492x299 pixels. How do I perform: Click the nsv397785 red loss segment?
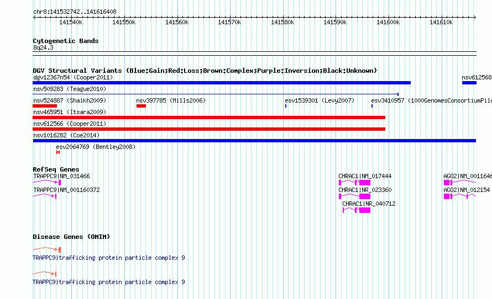(x=141, y=106)
